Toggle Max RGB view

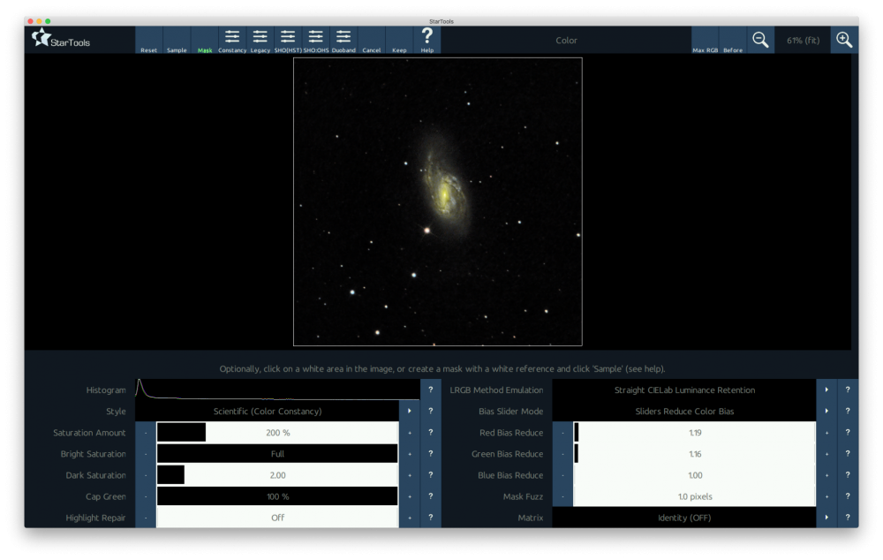(x=705, y=40)
